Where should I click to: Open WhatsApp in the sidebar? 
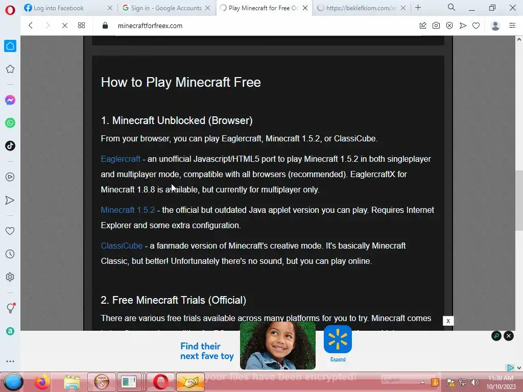[x=10, y=123]
